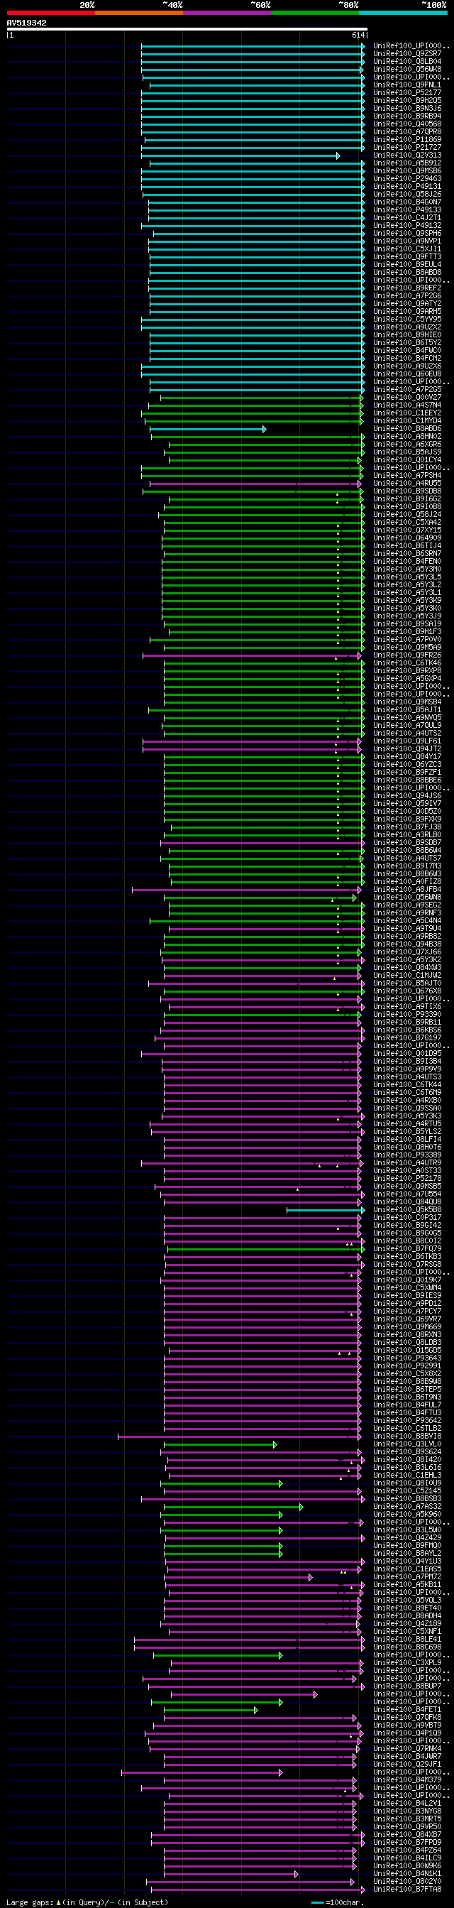
Task: Select hit label UniRef100_B8ABD6
Action: pos(407,429)
